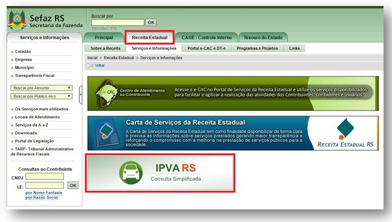Open the Portal de Legislação link

[34, 141]
